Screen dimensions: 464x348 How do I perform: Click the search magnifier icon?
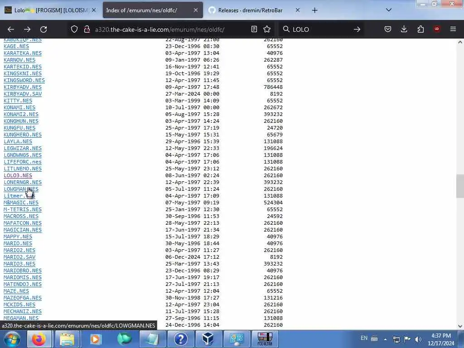(286, 29)
